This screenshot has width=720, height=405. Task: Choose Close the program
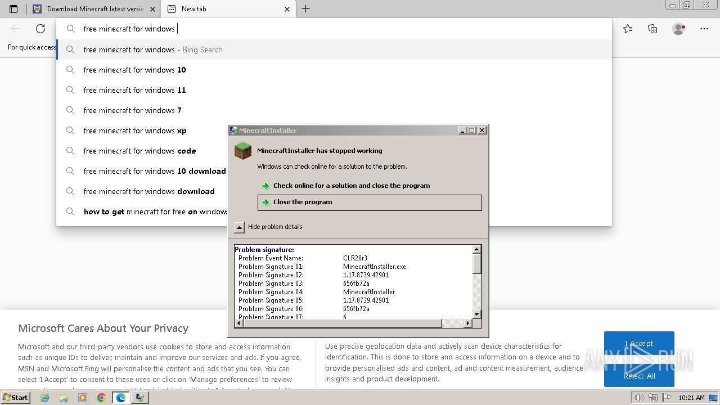pyautogui.click(x=370, y=202)
